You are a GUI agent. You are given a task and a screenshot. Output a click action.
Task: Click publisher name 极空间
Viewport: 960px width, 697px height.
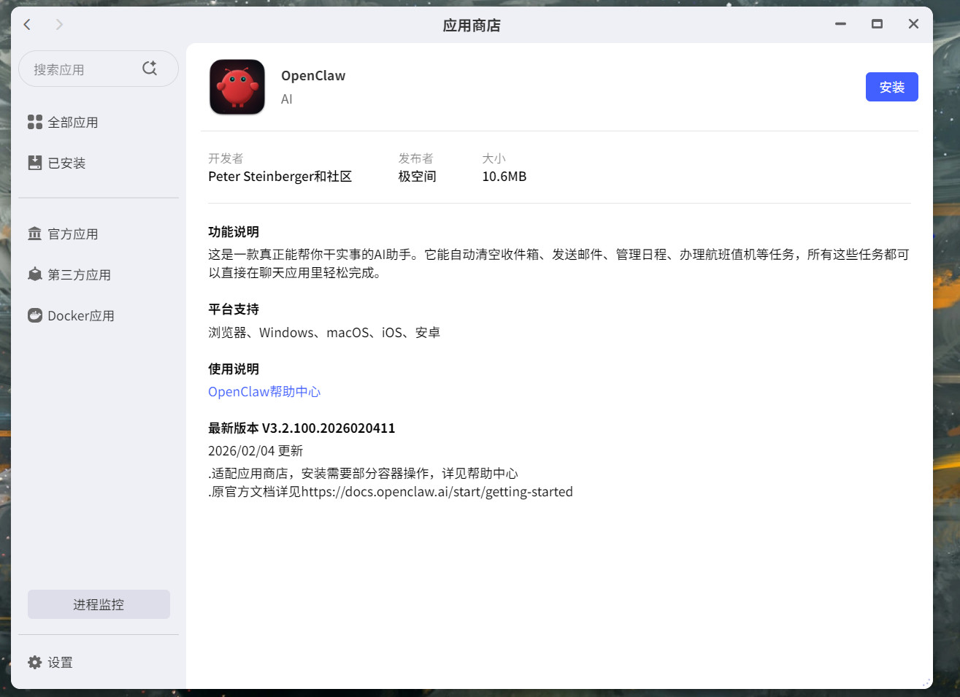click(417, 177)
